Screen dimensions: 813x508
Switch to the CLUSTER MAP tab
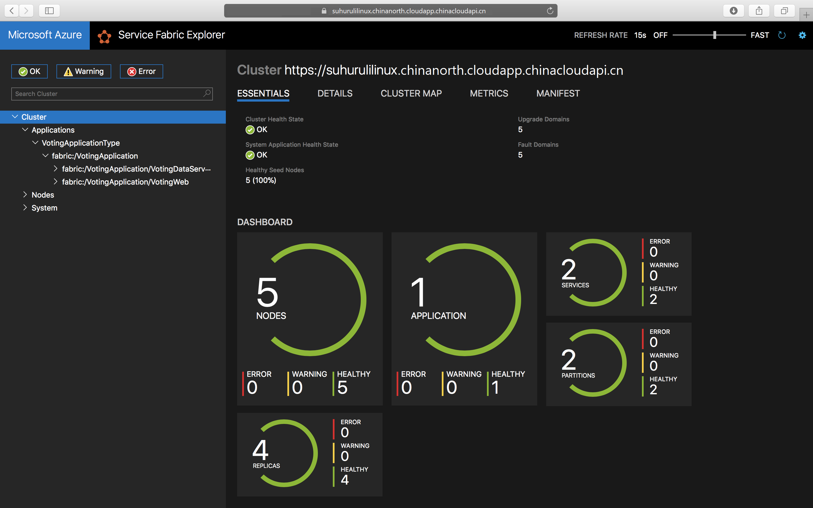point(411,93)
